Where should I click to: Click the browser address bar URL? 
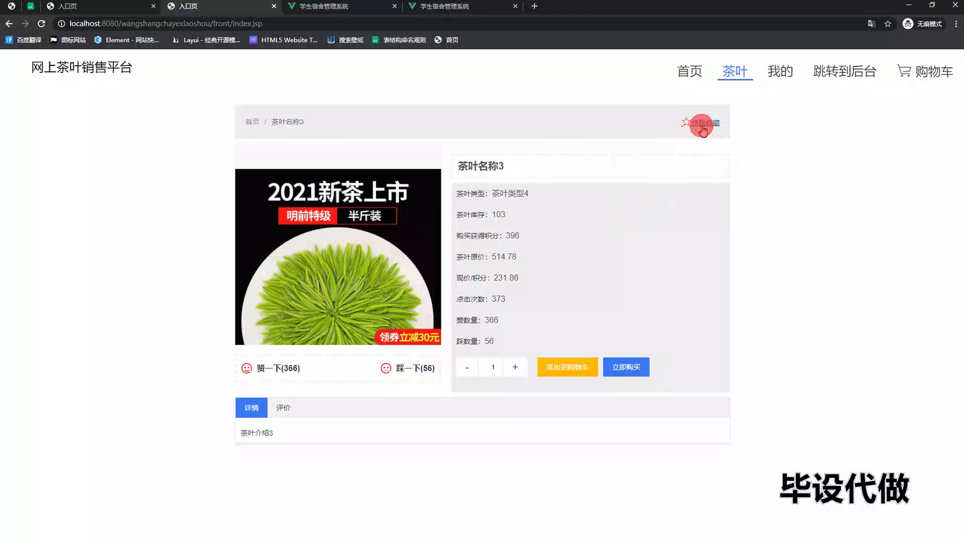pyautogui.click(x=166, y=24)
